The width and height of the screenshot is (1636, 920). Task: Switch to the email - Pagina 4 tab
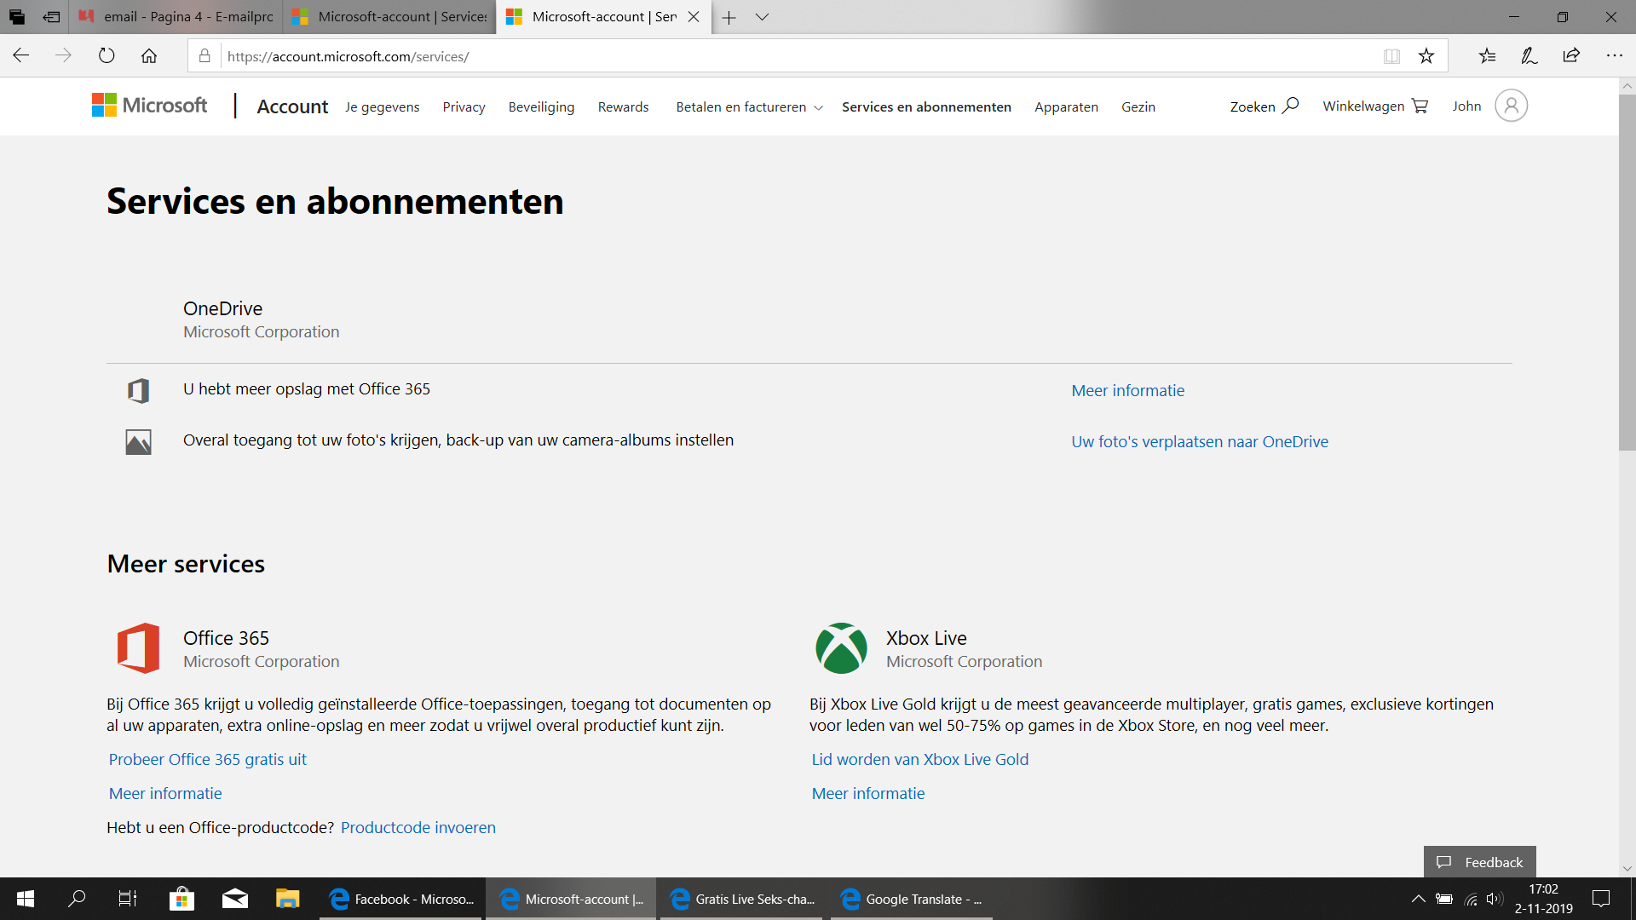(x=176, y=17)
